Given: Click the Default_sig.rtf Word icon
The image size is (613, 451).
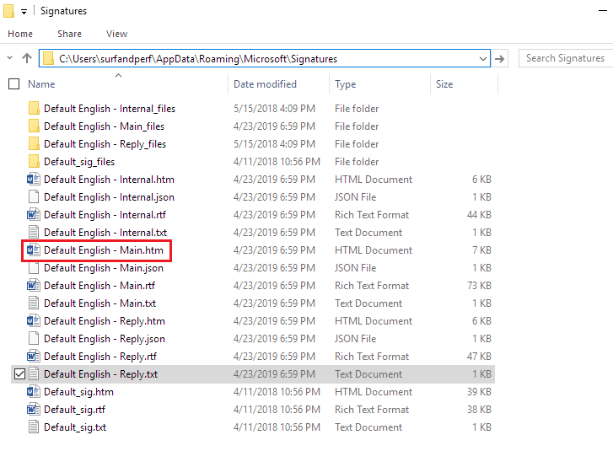Looking at the screenshot, I should (34, 410).
